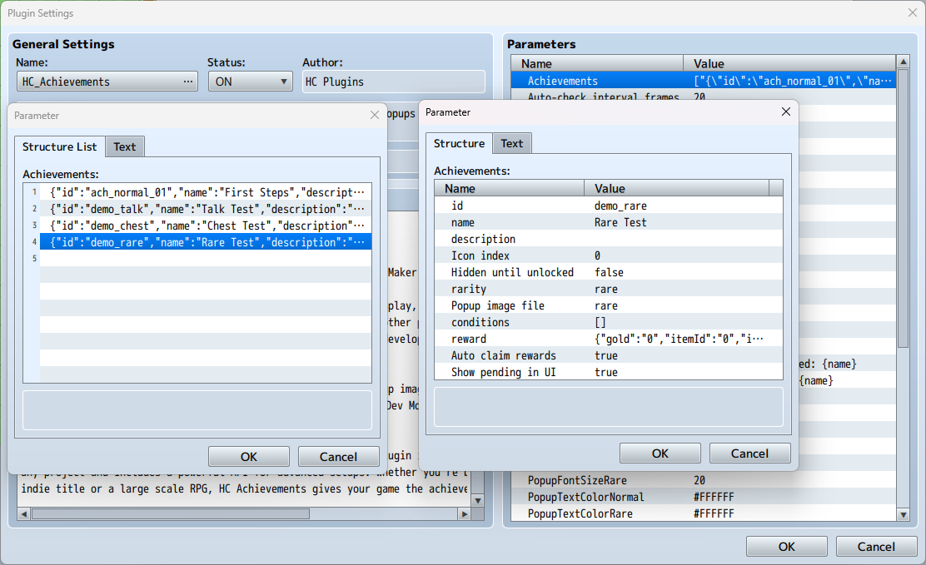Switch to Text tab in Structure dialog
This screenshot has width=926, height=565.
click(x=512, y=144)
